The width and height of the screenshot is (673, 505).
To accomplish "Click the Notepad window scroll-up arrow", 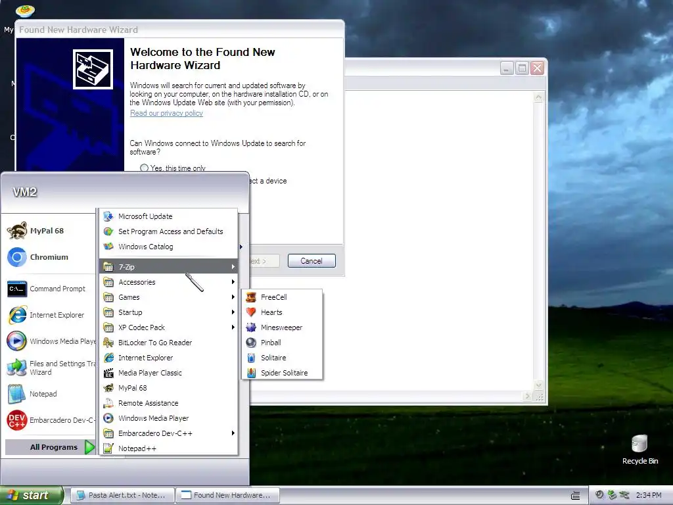I will coord(538,97).
